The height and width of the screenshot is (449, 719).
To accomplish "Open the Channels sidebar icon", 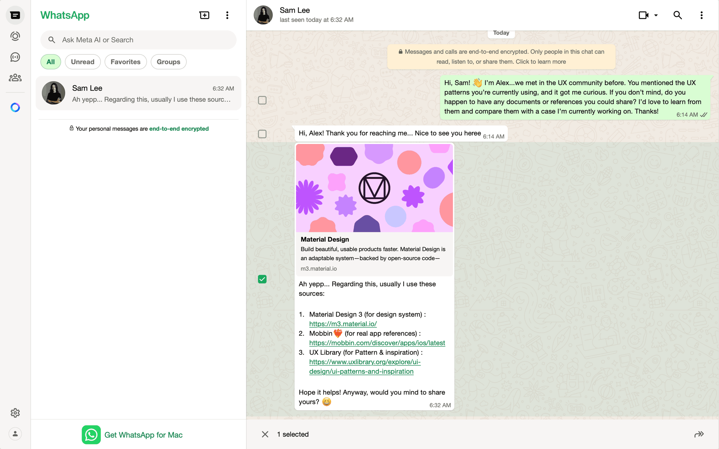I will click(15, 57).
